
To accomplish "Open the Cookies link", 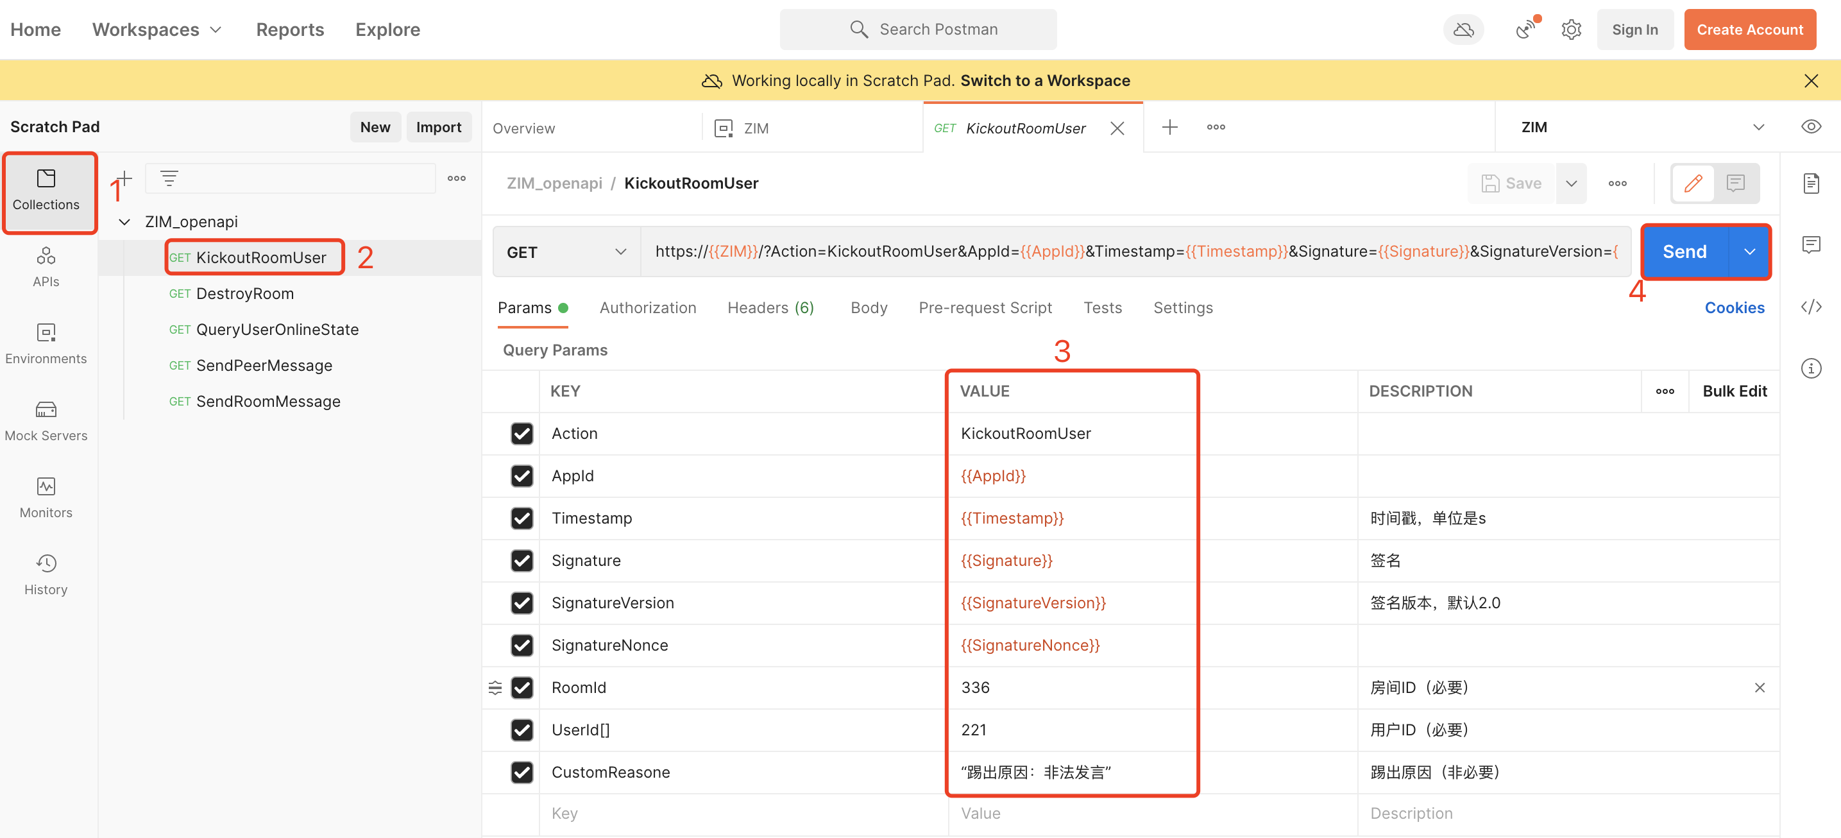I will point(1735,307).
